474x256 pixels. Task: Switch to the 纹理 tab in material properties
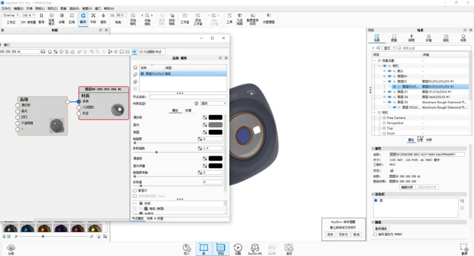188,111
